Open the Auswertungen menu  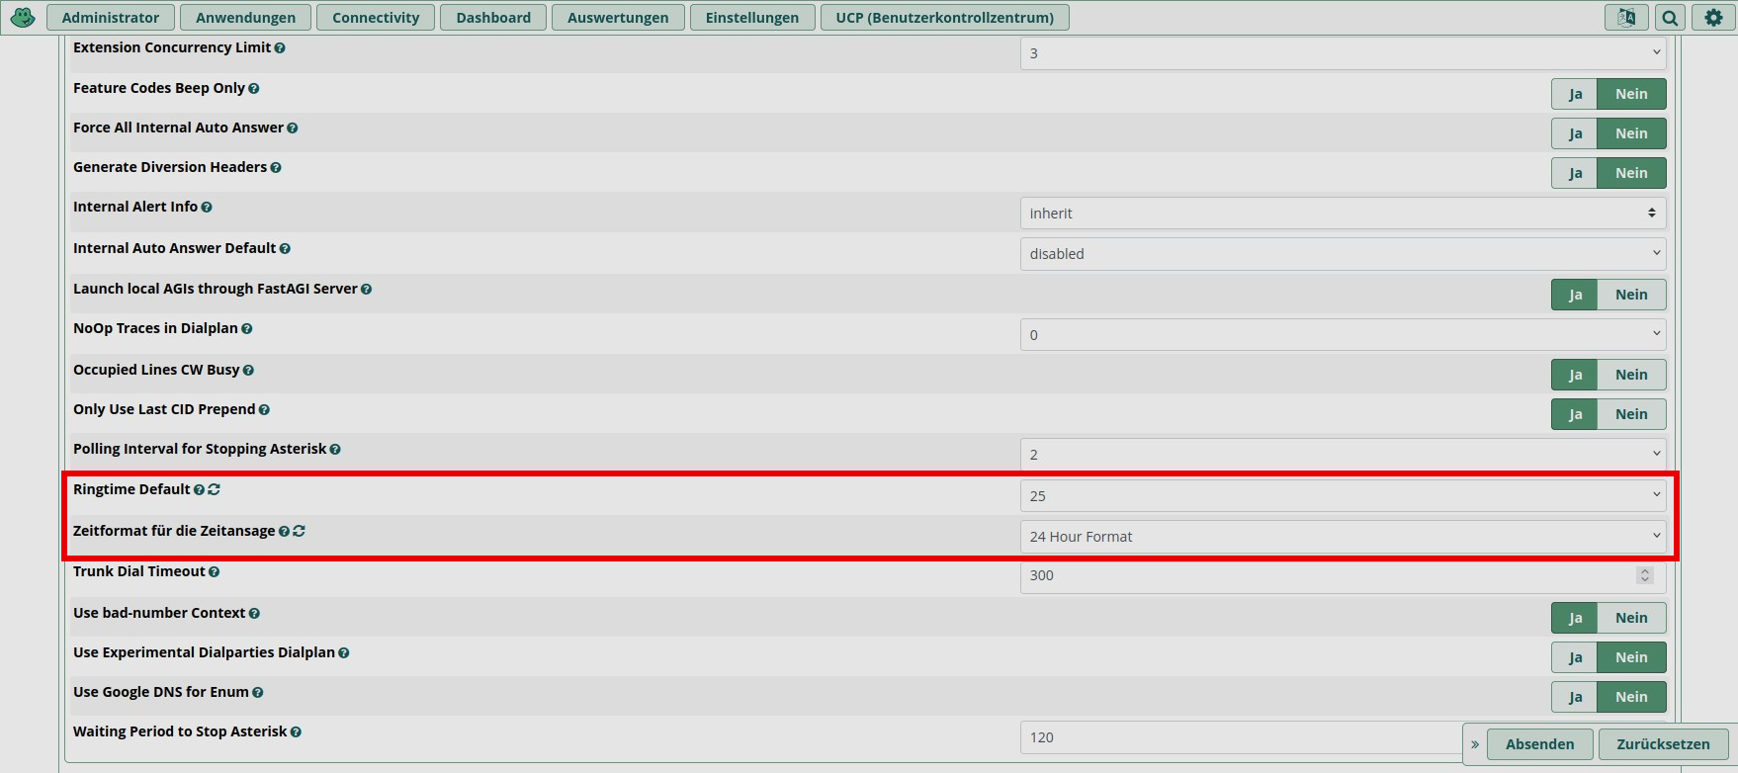point(618,18)
